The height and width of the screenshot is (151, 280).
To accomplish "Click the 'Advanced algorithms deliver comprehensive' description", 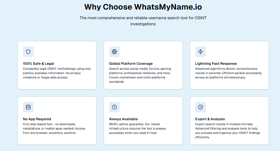I will point(228,73).
